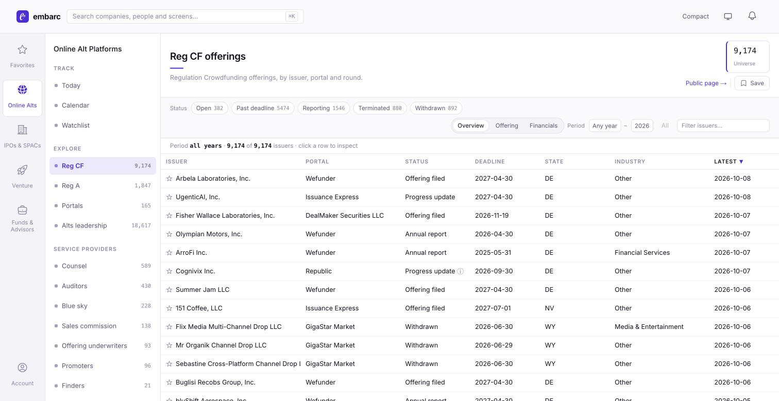779x401 pixels.
Task: Sort by ISSUER column header
Action: pos(177,162)
